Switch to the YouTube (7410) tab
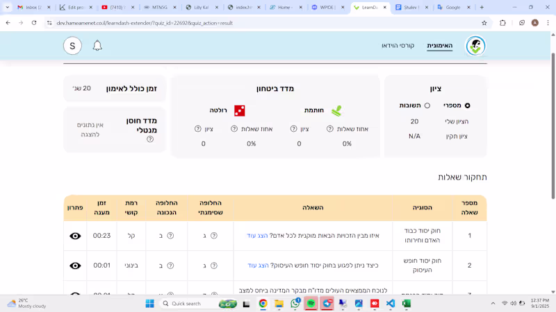The height and width of the screenshot is (312, 556). [x=117, y=7]
